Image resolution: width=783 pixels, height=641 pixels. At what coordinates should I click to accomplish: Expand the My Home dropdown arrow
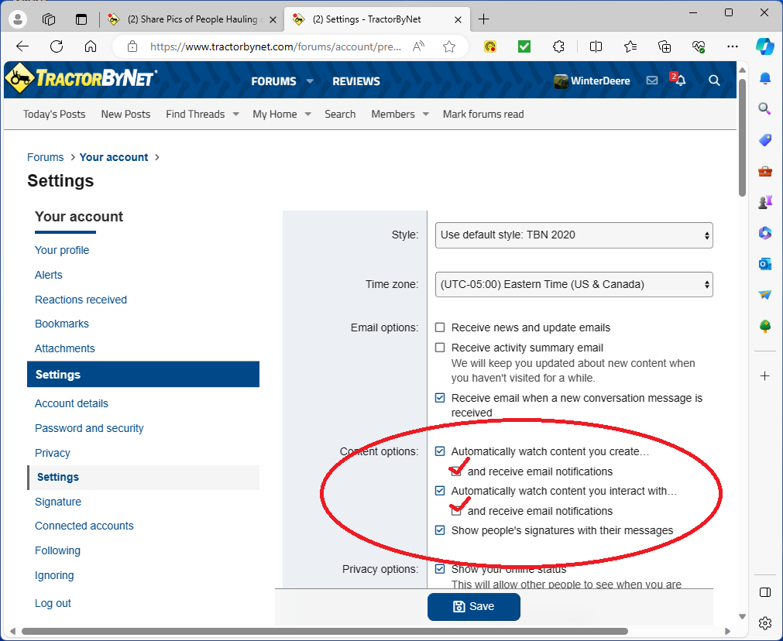coord(307,115)
